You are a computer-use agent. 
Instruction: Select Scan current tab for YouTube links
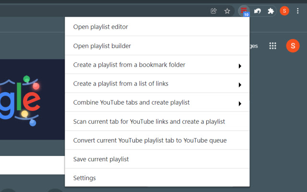[x=157, y=121]
